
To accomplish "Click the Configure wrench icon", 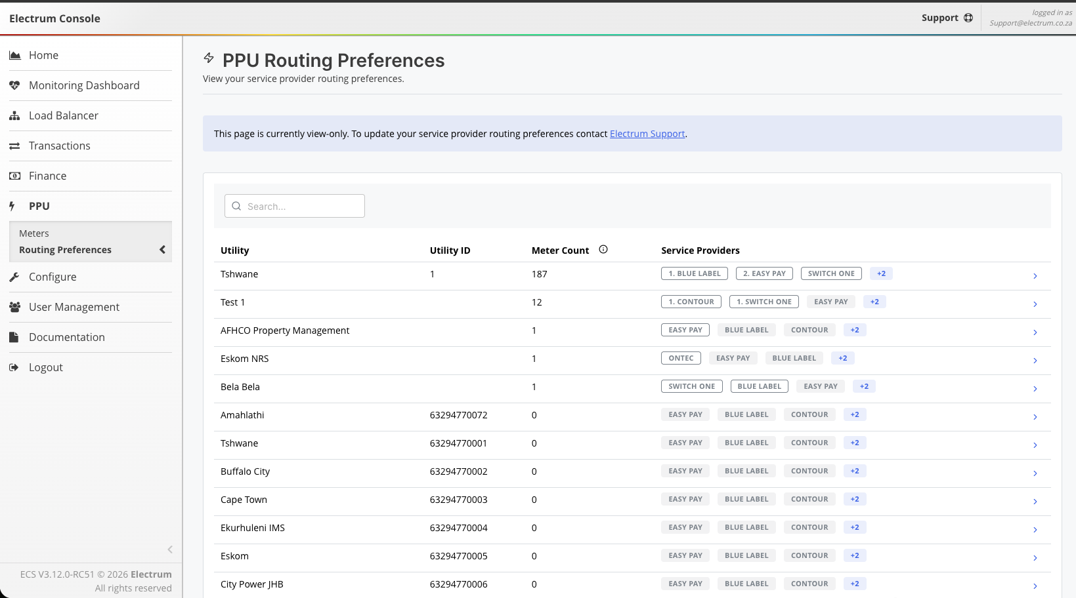I will [x=14, y=277].
